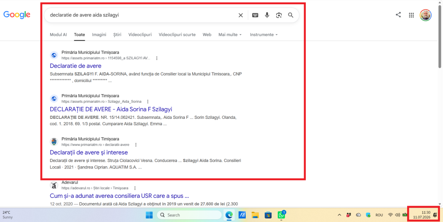Open the notification bell icon
This screenshot has width=443, height=222.
pos(435,215)
